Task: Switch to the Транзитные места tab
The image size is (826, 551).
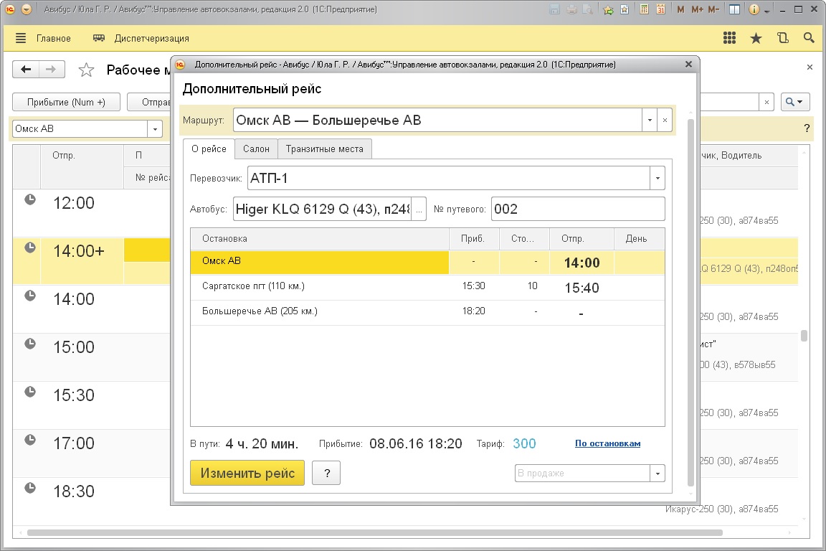Action: point(324,149)
